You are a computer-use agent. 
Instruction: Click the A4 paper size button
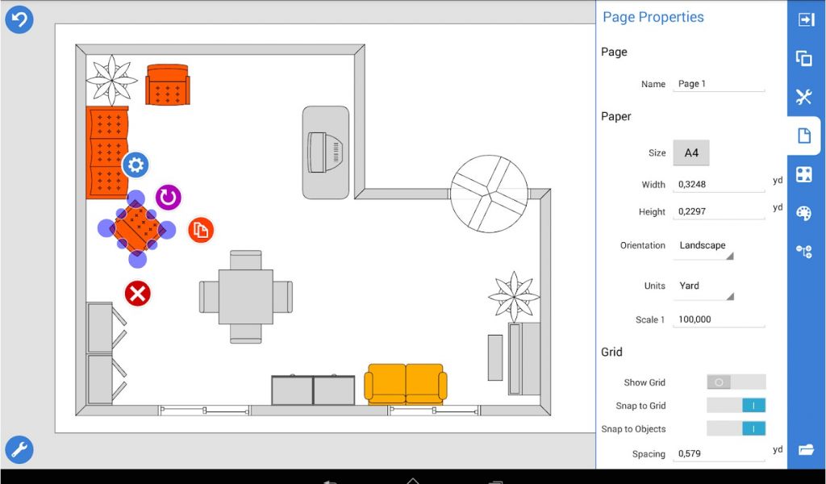click(x=691, y=152)
